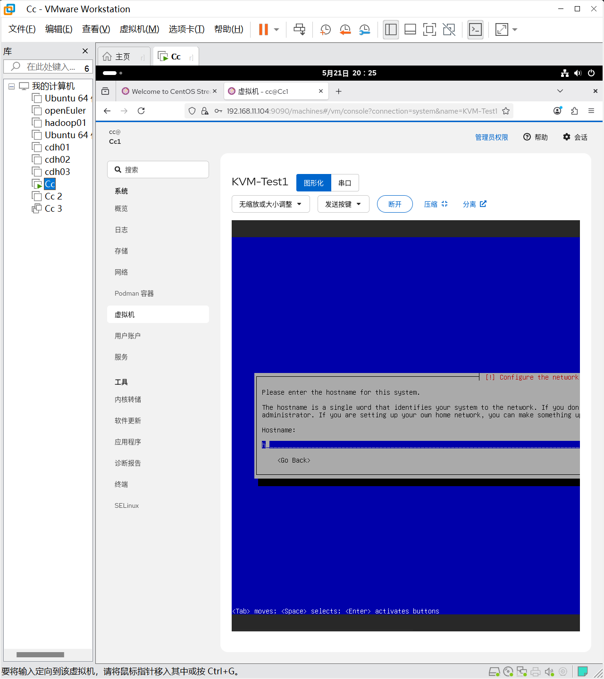This screenshot has height=679, width=604.
Task: Click the 管理员权限 link
Action: pyautogui.click(x=491, y=137)
